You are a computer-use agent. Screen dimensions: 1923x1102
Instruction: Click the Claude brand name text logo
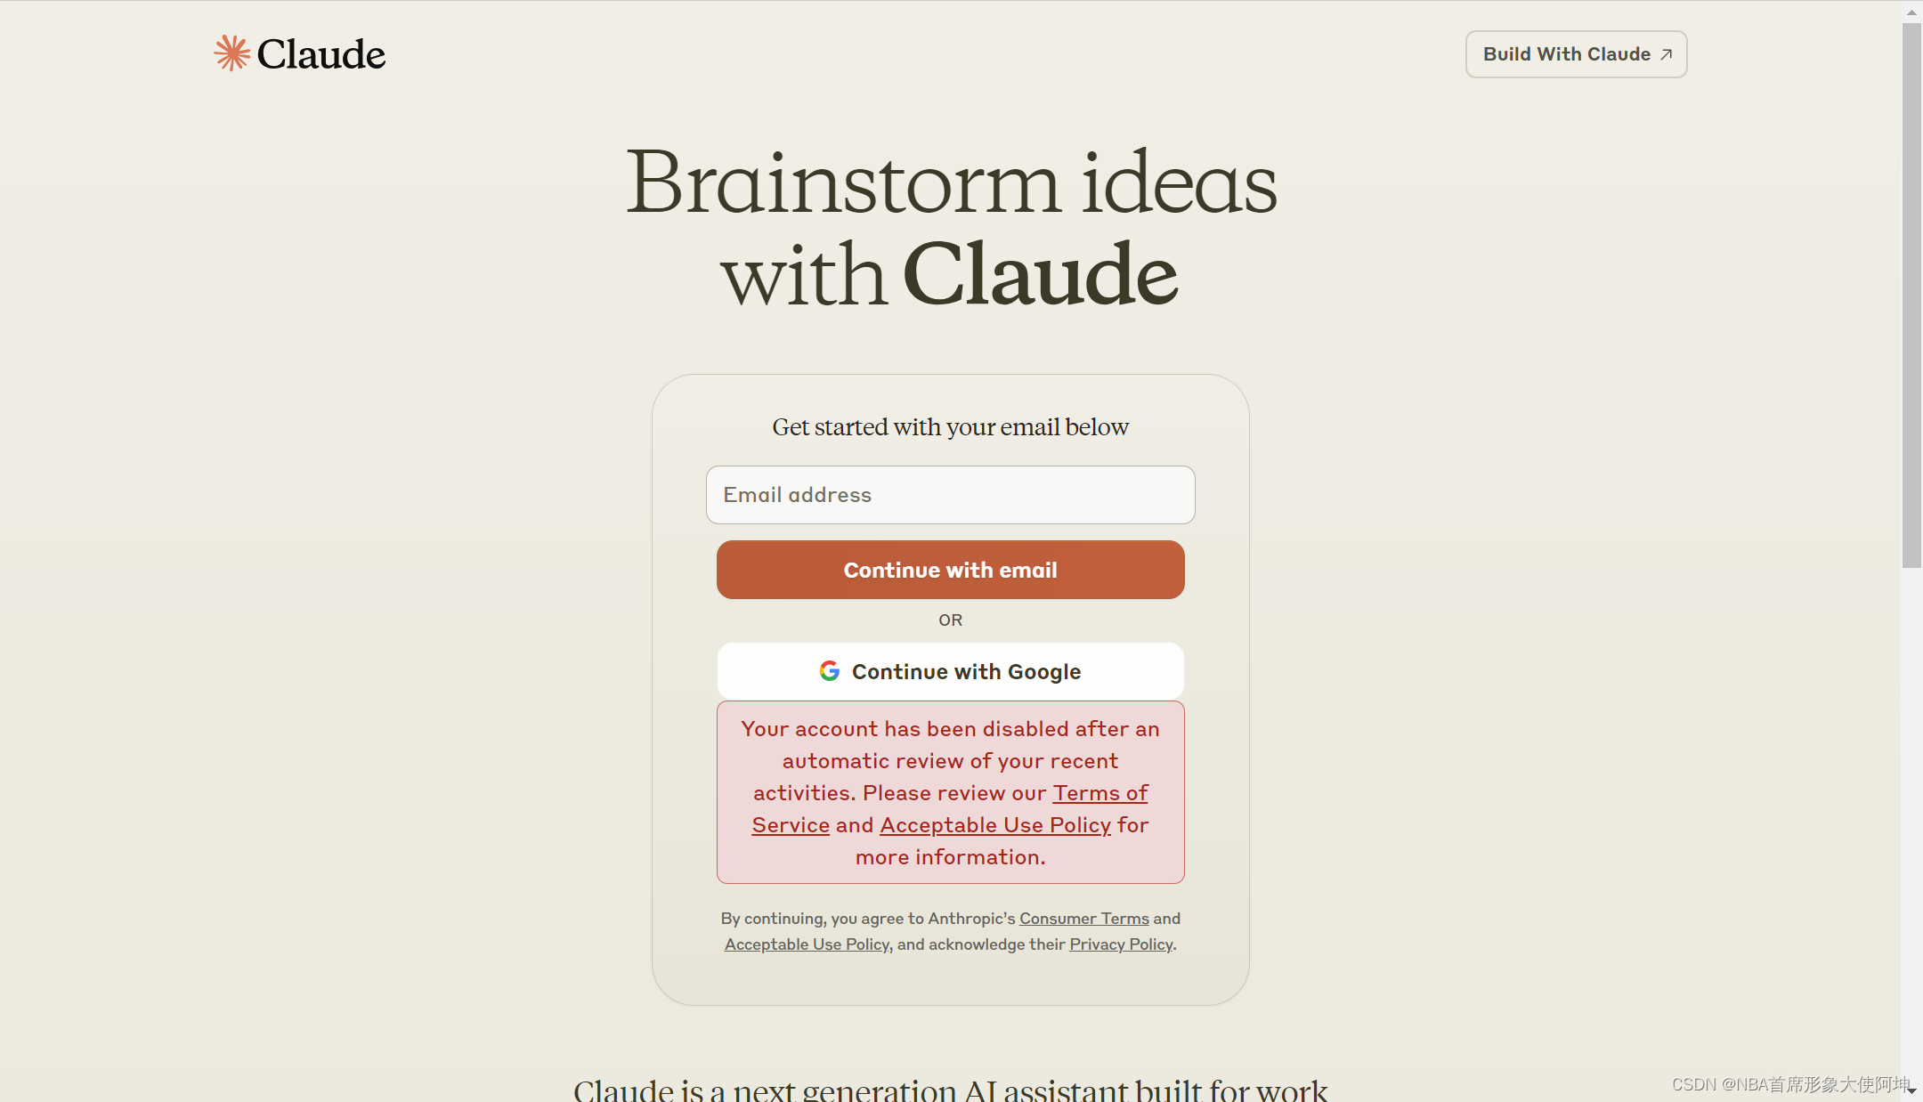pos(323,54)
